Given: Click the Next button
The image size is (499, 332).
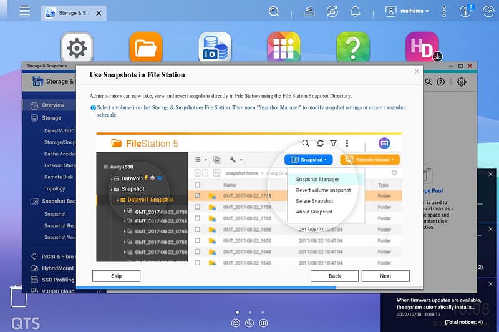Looking at the screenshot, I should (385, 276).
